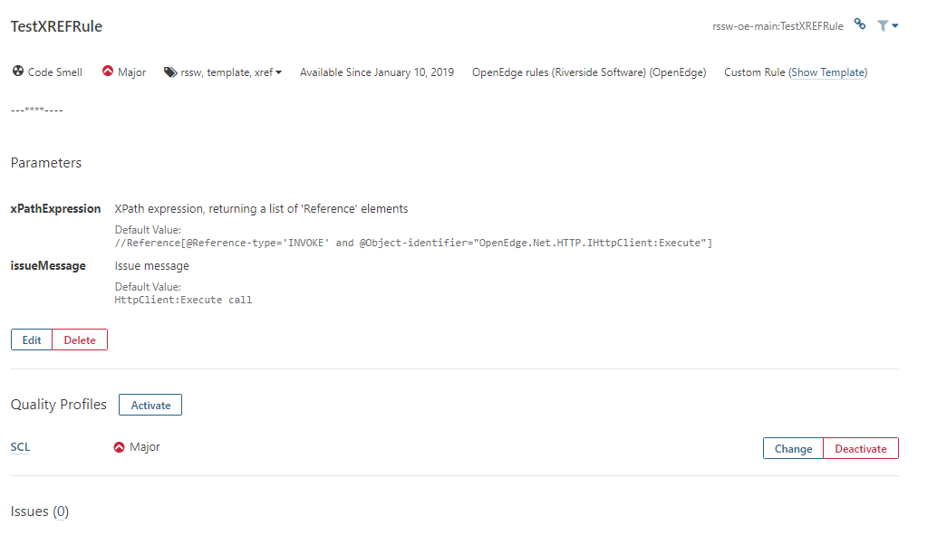This screenshot has width=937, height=545.
Task: Open the SCL quality profile
Action: click(x=19, y=446)
